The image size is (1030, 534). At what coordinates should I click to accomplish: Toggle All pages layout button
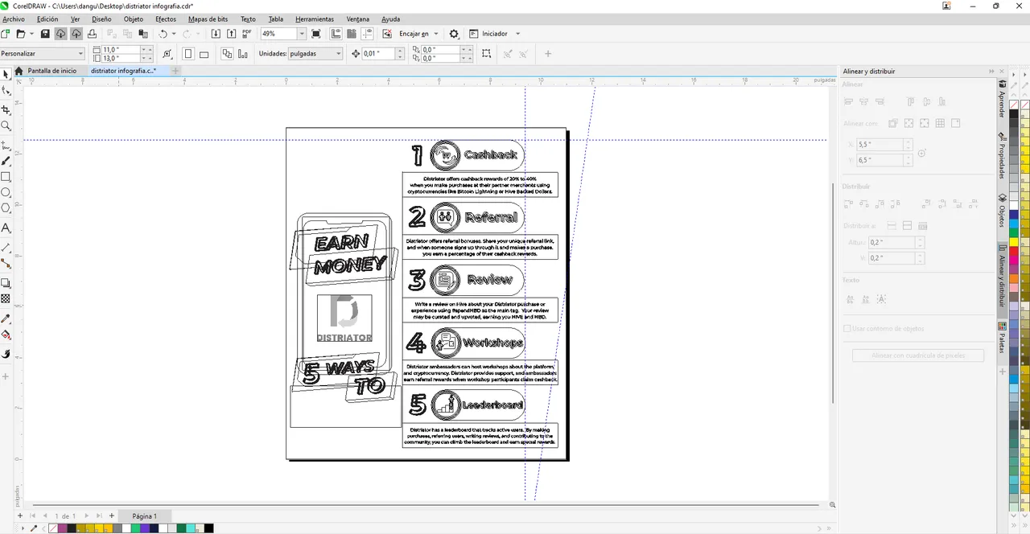click(226, 54)
